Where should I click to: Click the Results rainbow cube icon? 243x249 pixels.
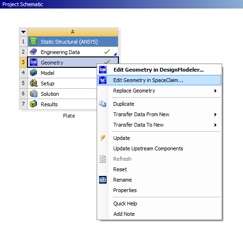(x=34, y=104)
